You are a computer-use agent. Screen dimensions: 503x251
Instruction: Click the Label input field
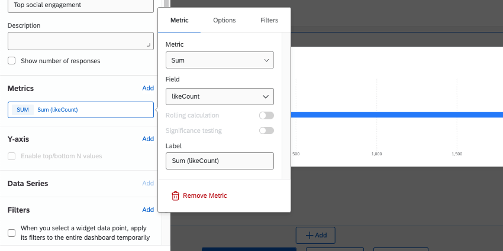point(220,161)
